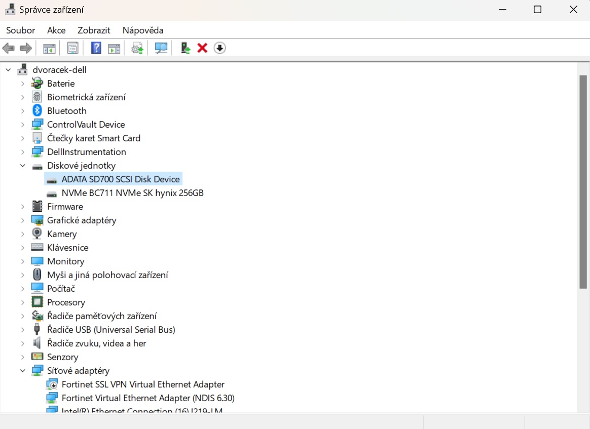The image size is (590, 429).
Task: Collapse the Diskové jednotky category
Action: [23, 166]
